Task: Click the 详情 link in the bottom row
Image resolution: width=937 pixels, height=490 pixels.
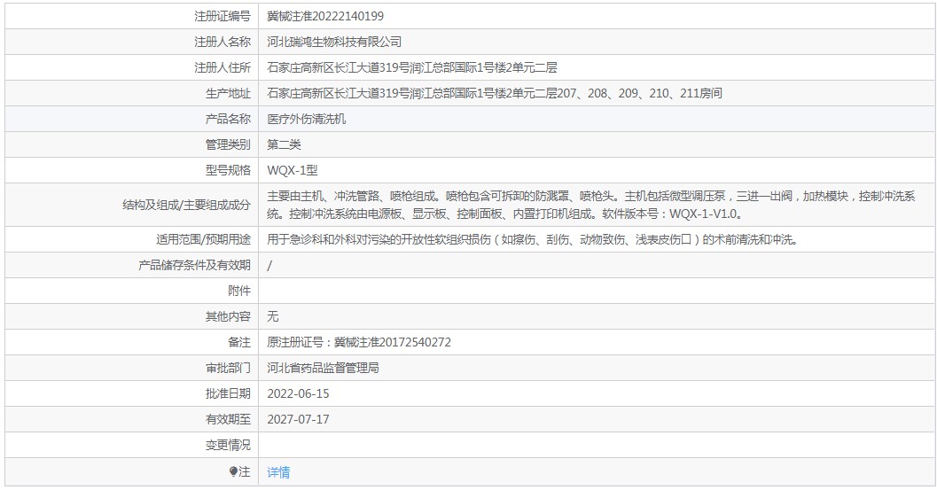Action: pos(278,472)
